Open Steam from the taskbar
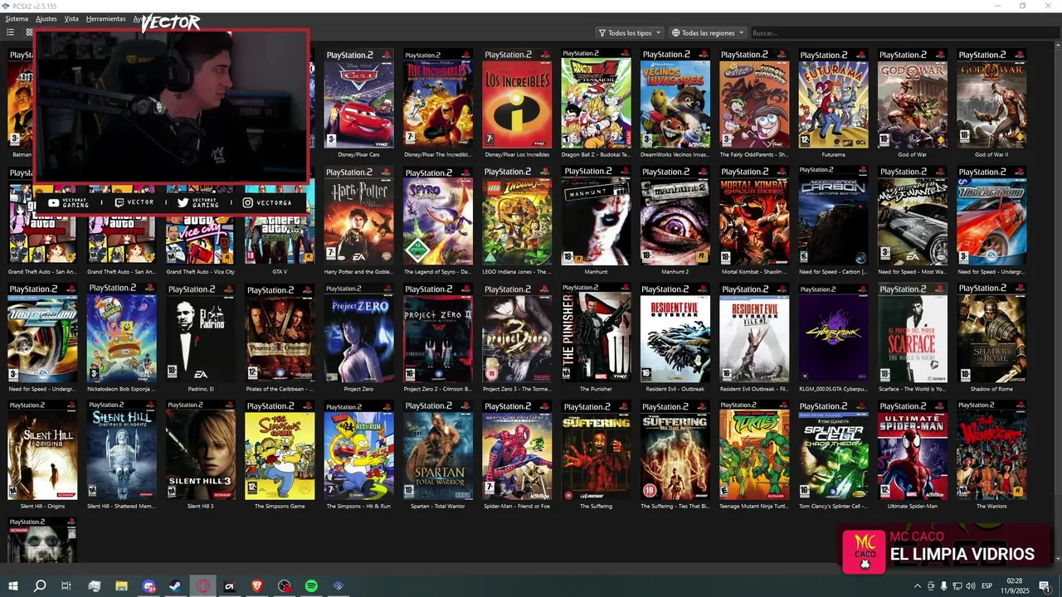 (176, 586)
